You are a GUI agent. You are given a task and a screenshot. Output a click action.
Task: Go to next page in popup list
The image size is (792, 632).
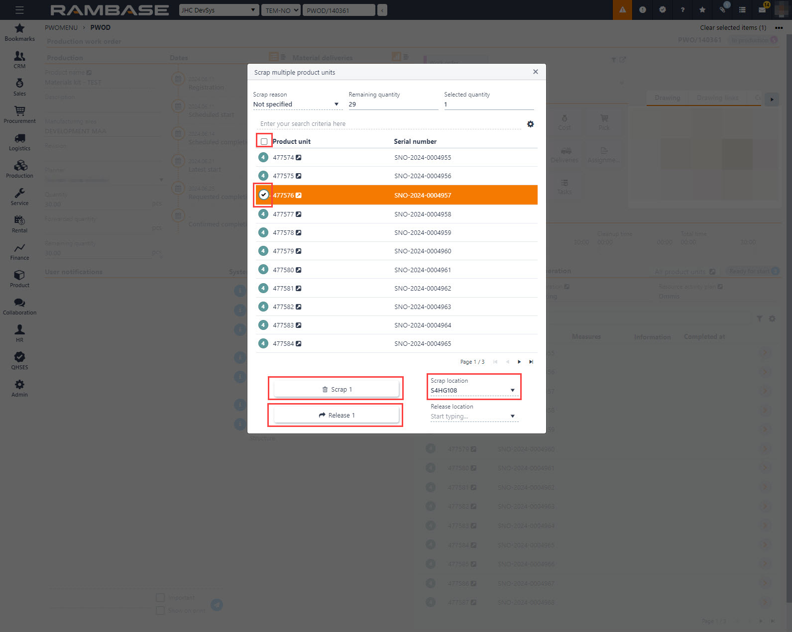point(519,362)
